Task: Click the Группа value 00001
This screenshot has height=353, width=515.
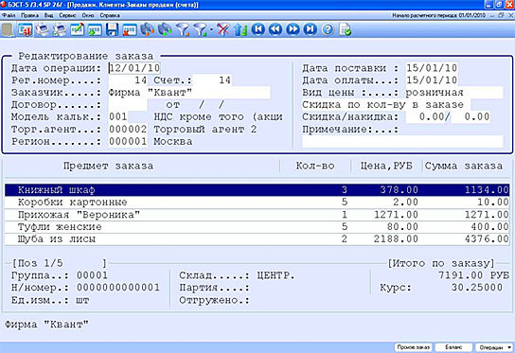Action: [x=92, y=275]
